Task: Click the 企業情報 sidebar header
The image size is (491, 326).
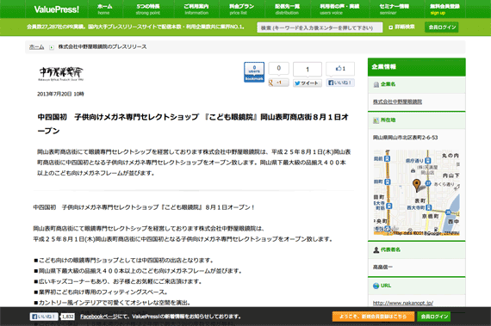Action: click(x=416, y=67)
